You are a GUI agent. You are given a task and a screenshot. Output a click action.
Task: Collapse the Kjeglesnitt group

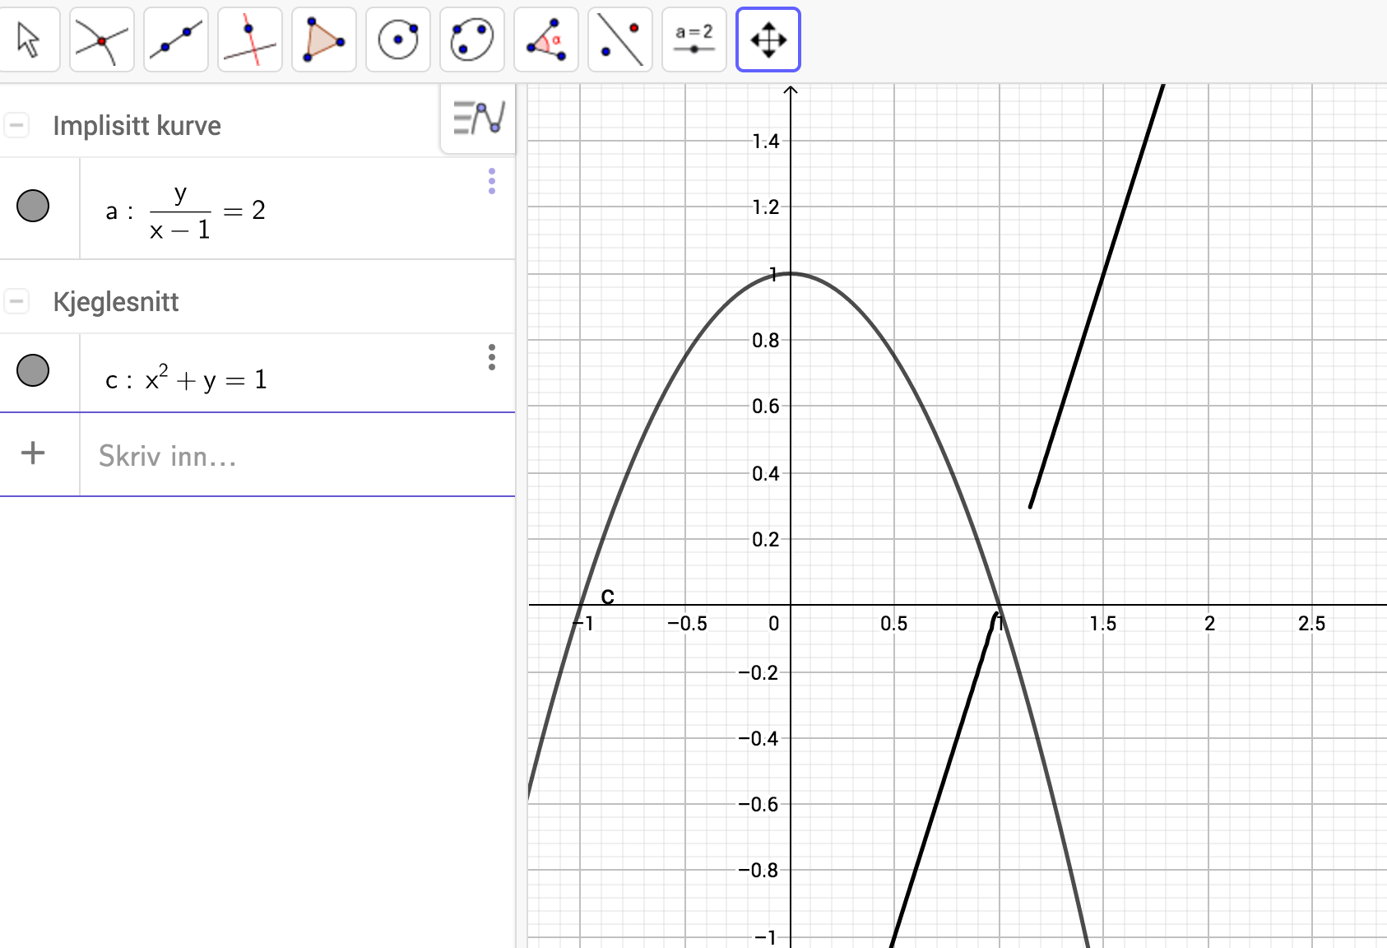[x=16, y=301]
